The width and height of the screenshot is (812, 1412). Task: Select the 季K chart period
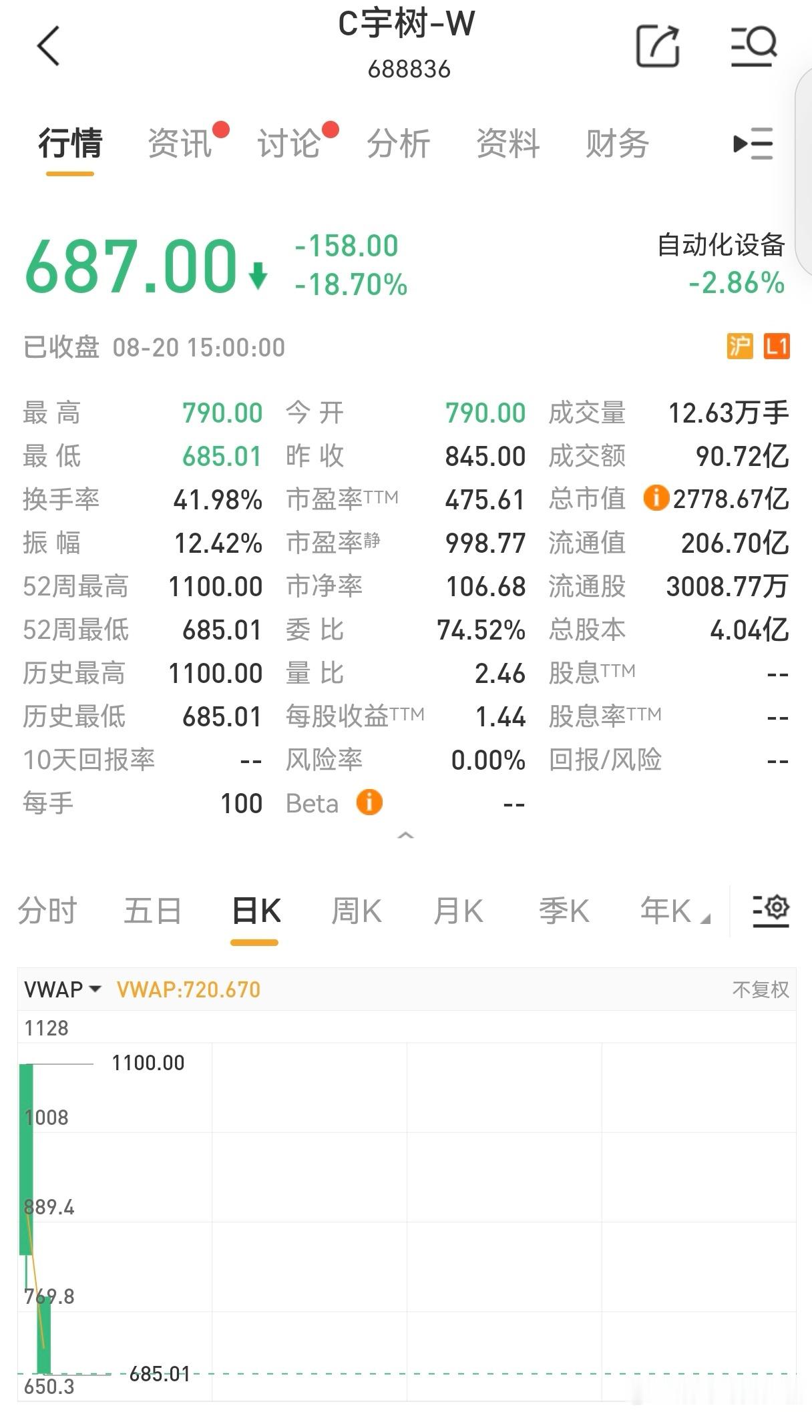click(x=564, y=911)
